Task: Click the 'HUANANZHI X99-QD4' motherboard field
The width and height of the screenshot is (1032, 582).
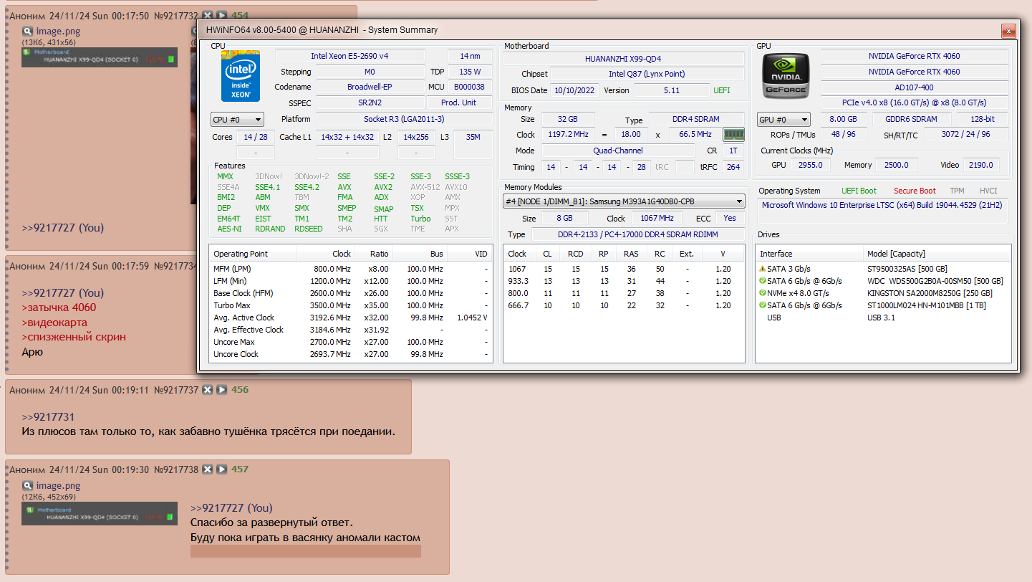Action: pos(623,59)
